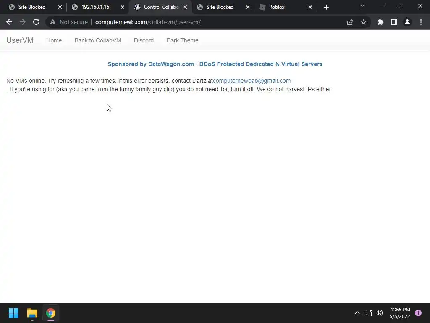Screen dimensions: 430x323
Task: Go back to the previous page
Action: coord(9,22)
